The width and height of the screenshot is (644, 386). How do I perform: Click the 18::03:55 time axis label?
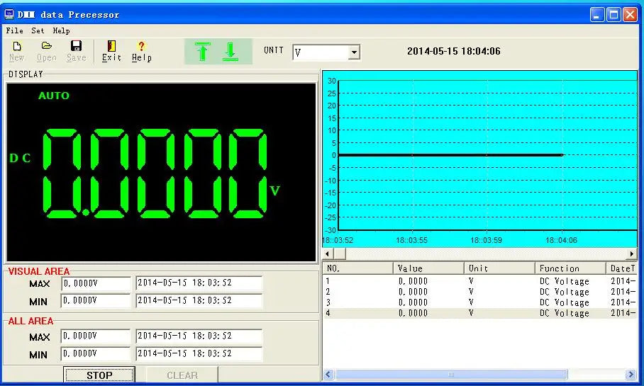point(411,240)
